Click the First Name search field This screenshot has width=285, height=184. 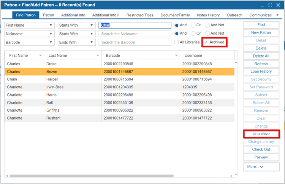coord(135,25)
